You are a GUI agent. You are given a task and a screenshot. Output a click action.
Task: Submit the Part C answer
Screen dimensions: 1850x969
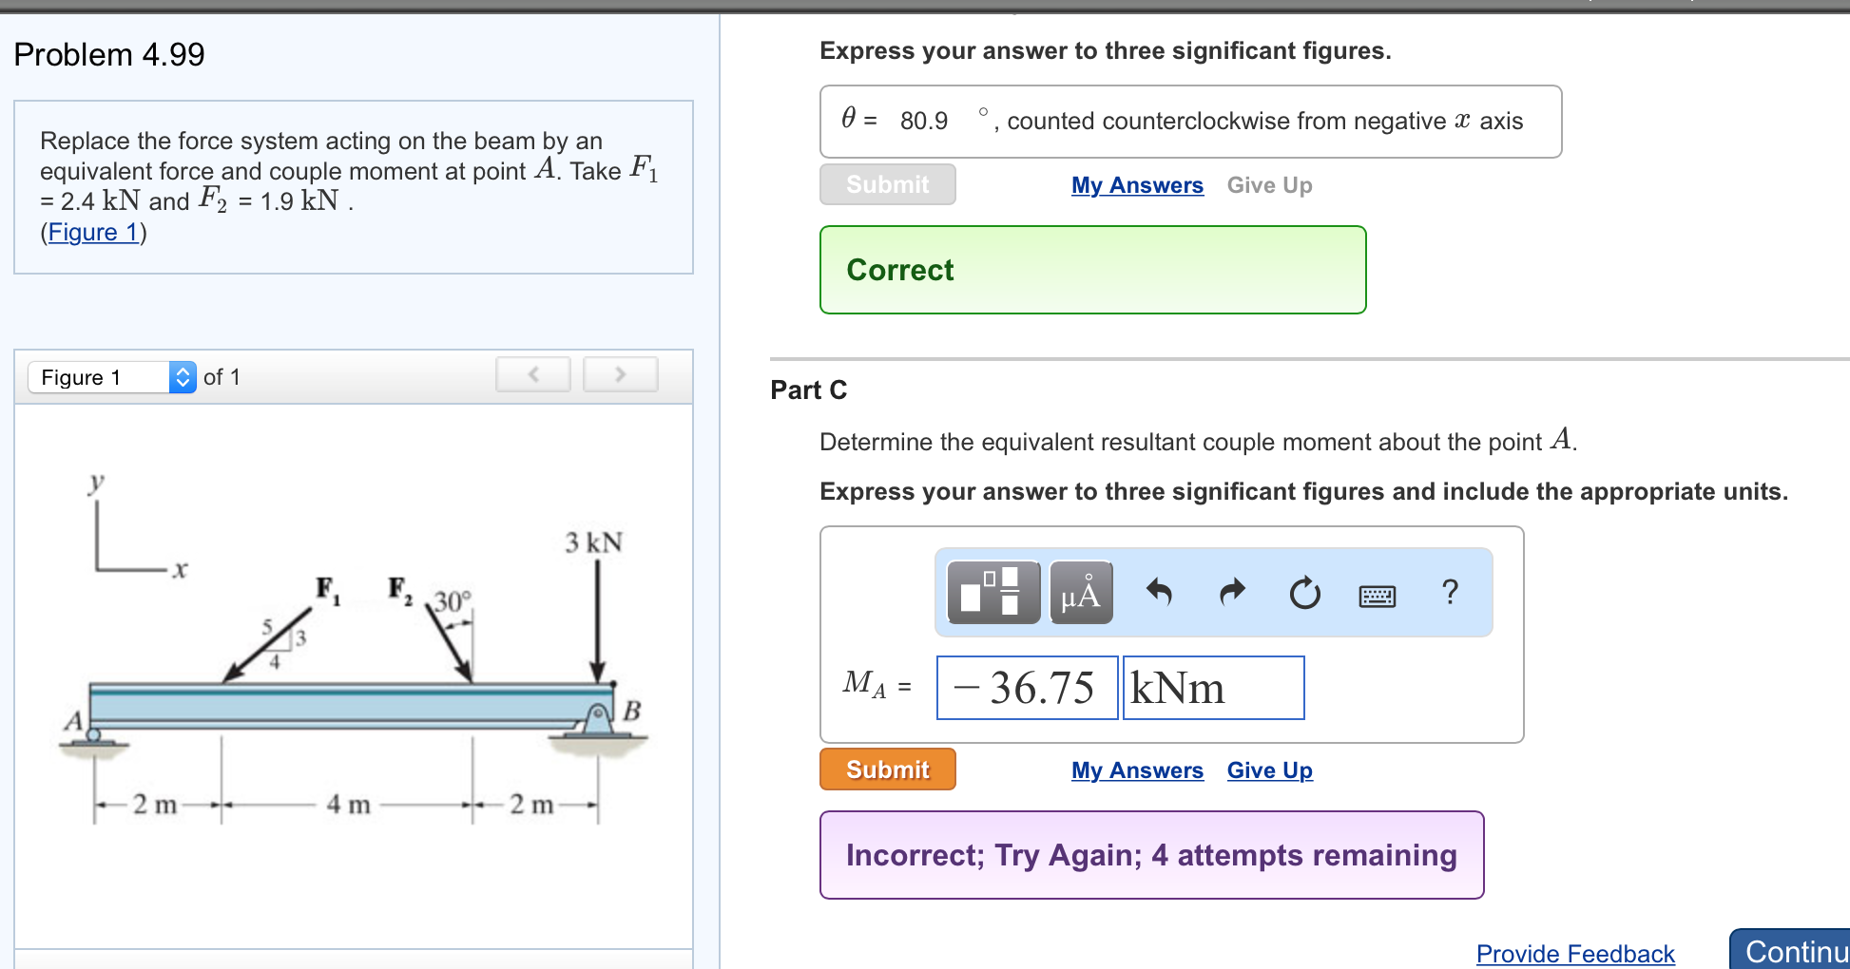click(x=887, y=769)
